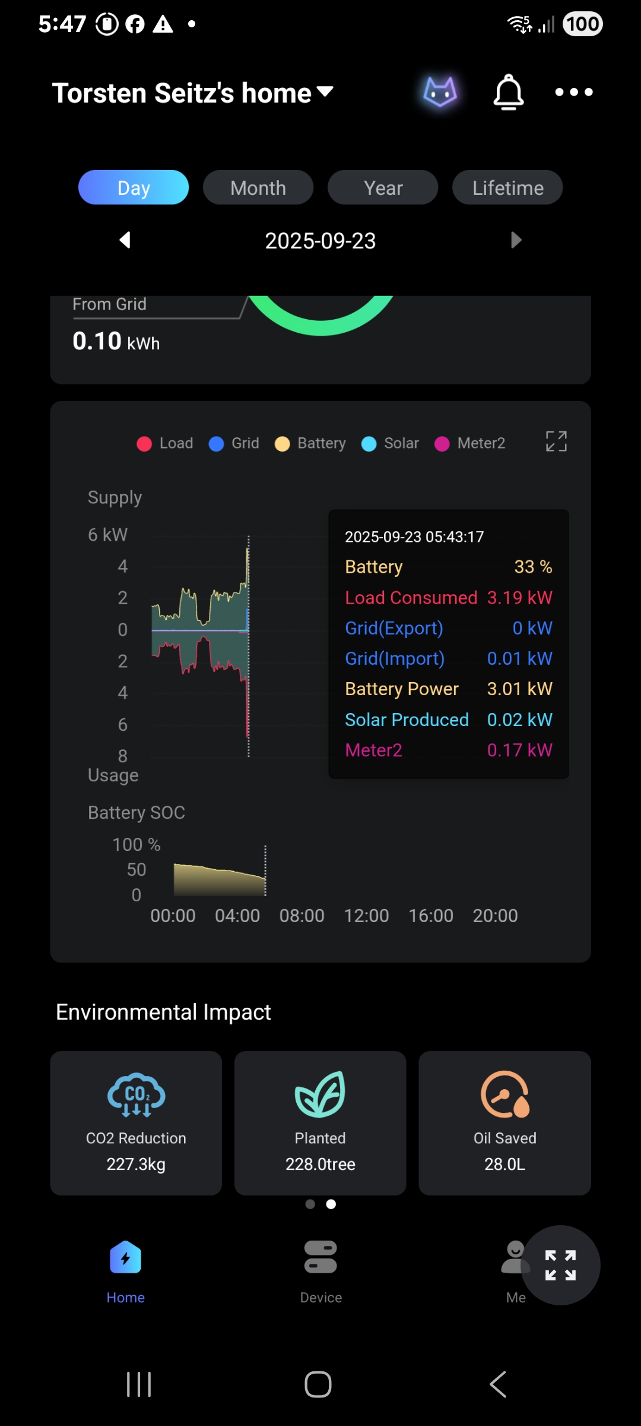The height and width of the screenshot is (1426, 641).
Task: Open the cat-face AI assistant icon
Action: [x=440, y=92]
